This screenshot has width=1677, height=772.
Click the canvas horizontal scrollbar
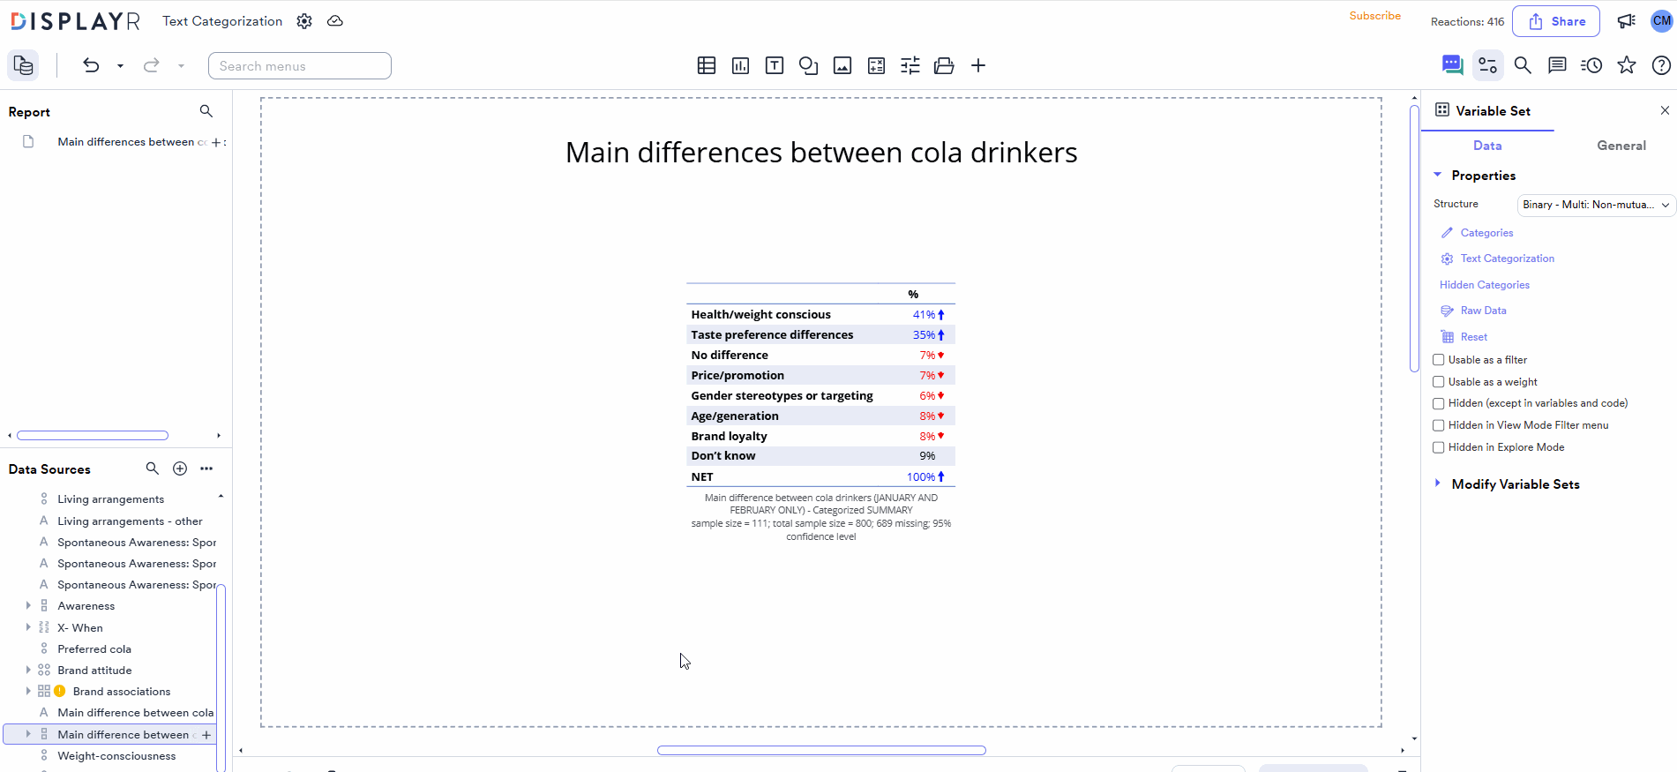(x=821, y=750)
